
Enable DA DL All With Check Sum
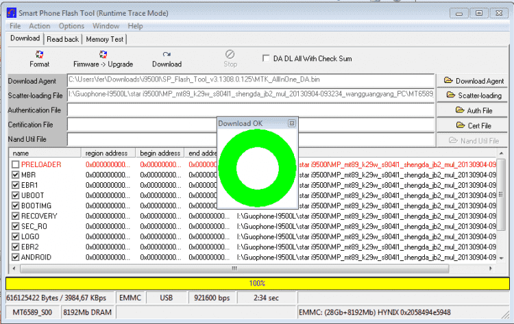(266, 58)
